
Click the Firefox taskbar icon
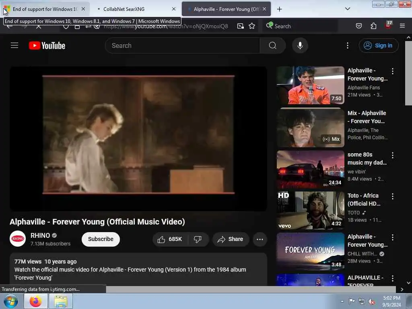click(x=36, y=301)
